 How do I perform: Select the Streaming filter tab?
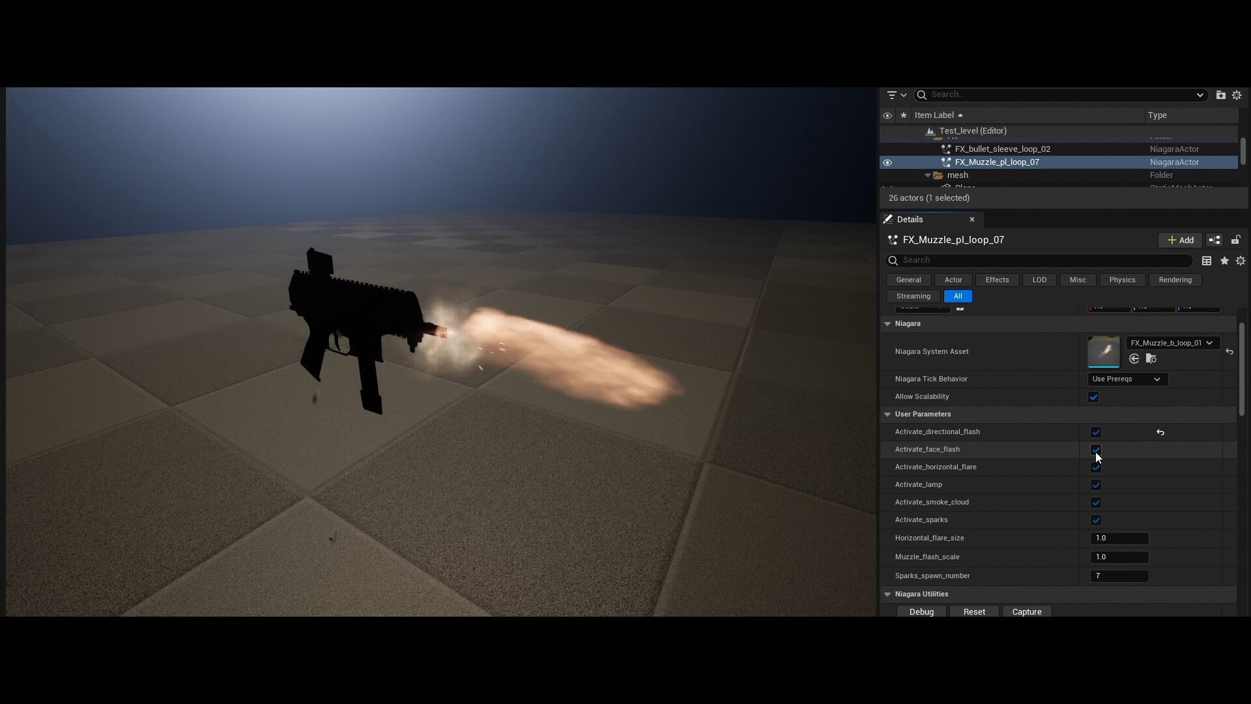(x=913, y=296)
